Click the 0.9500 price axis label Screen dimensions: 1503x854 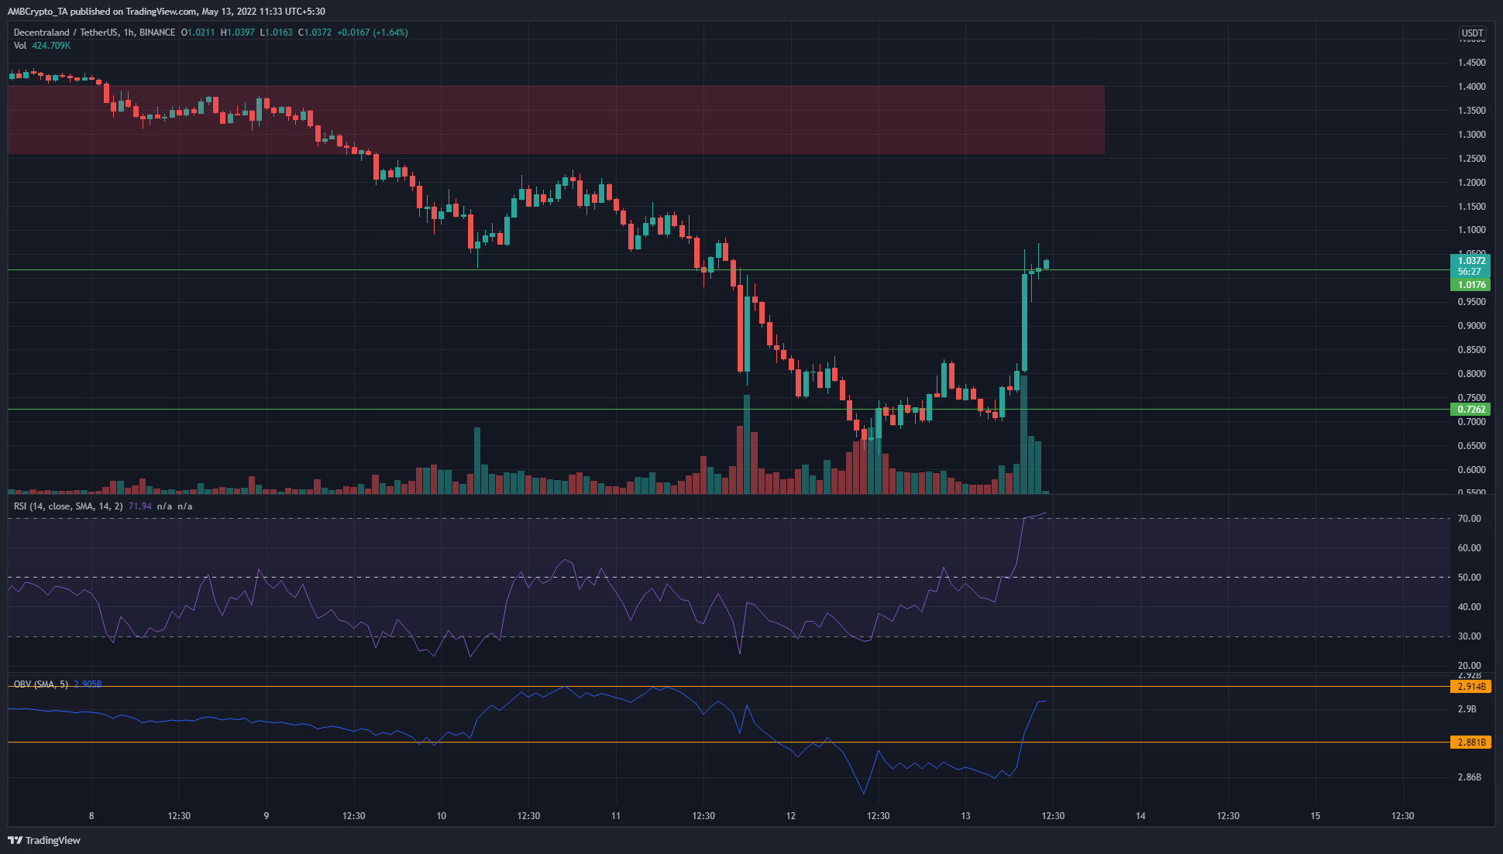[1471, 302]
